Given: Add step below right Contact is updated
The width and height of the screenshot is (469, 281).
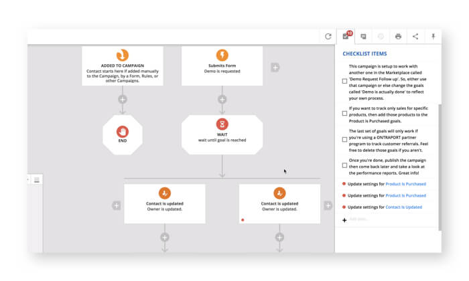Looking at the screenshot, I should click(x=279, y=238).
